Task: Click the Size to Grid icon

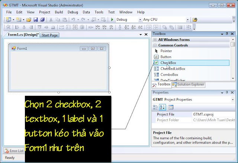Action: (82, 27)
